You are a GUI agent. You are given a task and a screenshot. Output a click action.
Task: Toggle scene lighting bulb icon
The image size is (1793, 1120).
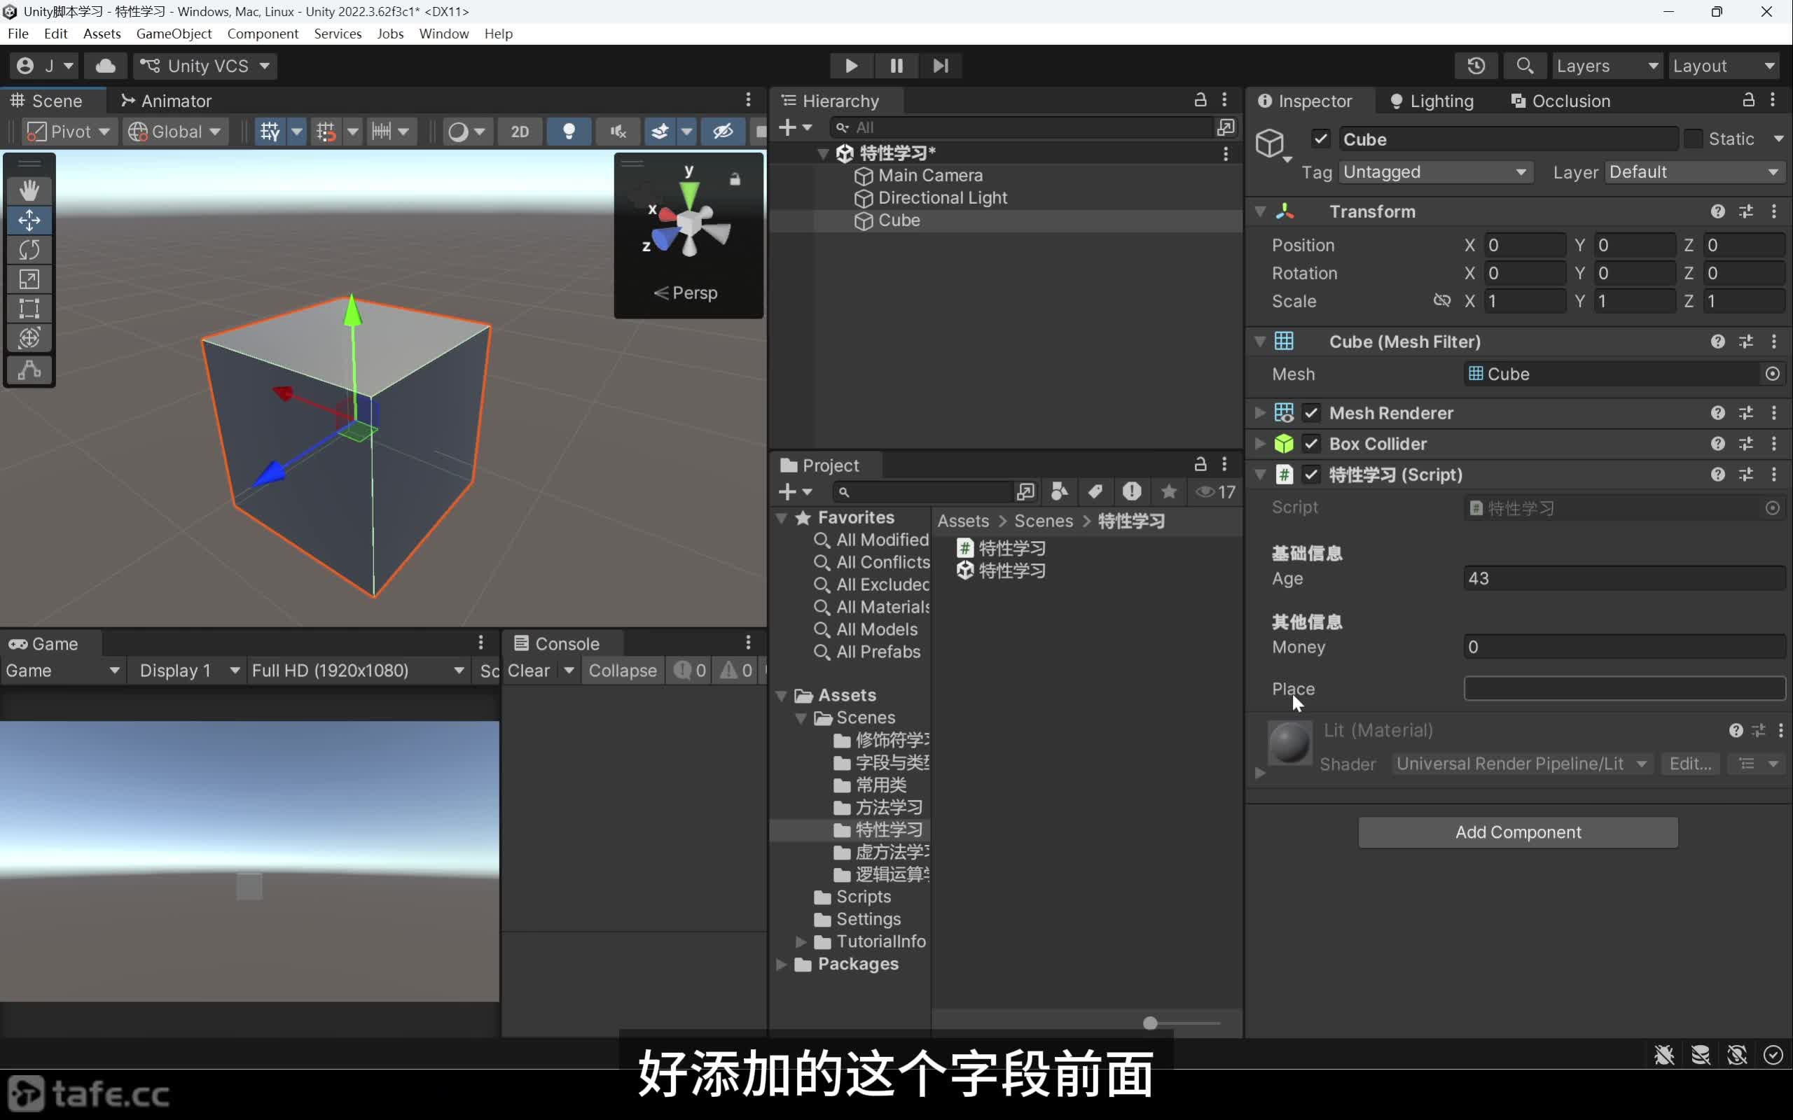(x=568, y=132)
